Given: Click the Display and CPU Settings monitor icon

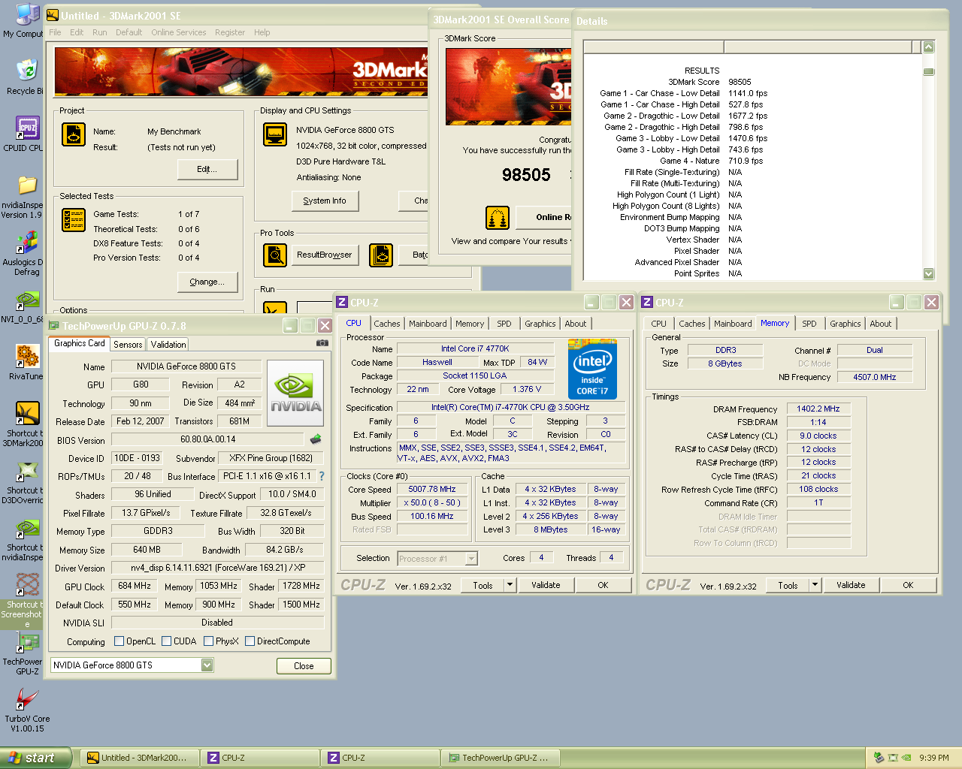Looking at the screenshot, I should click(x=275, y=134).
